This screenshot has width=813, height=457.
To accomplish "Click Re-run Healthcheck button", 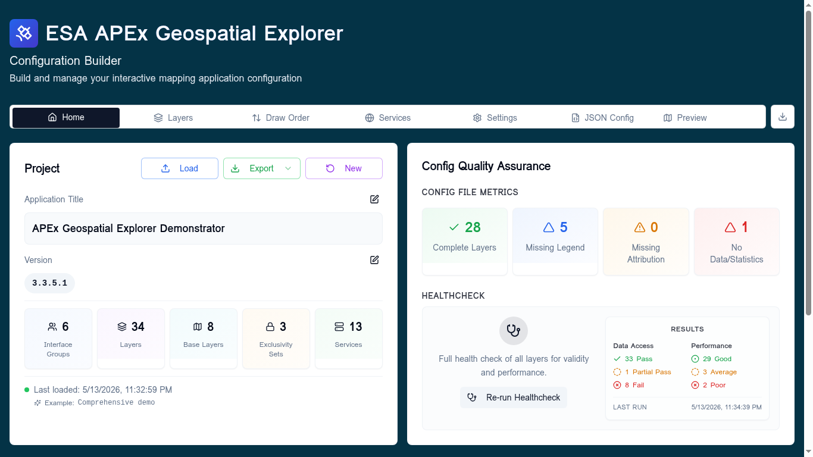I will 514,397.
